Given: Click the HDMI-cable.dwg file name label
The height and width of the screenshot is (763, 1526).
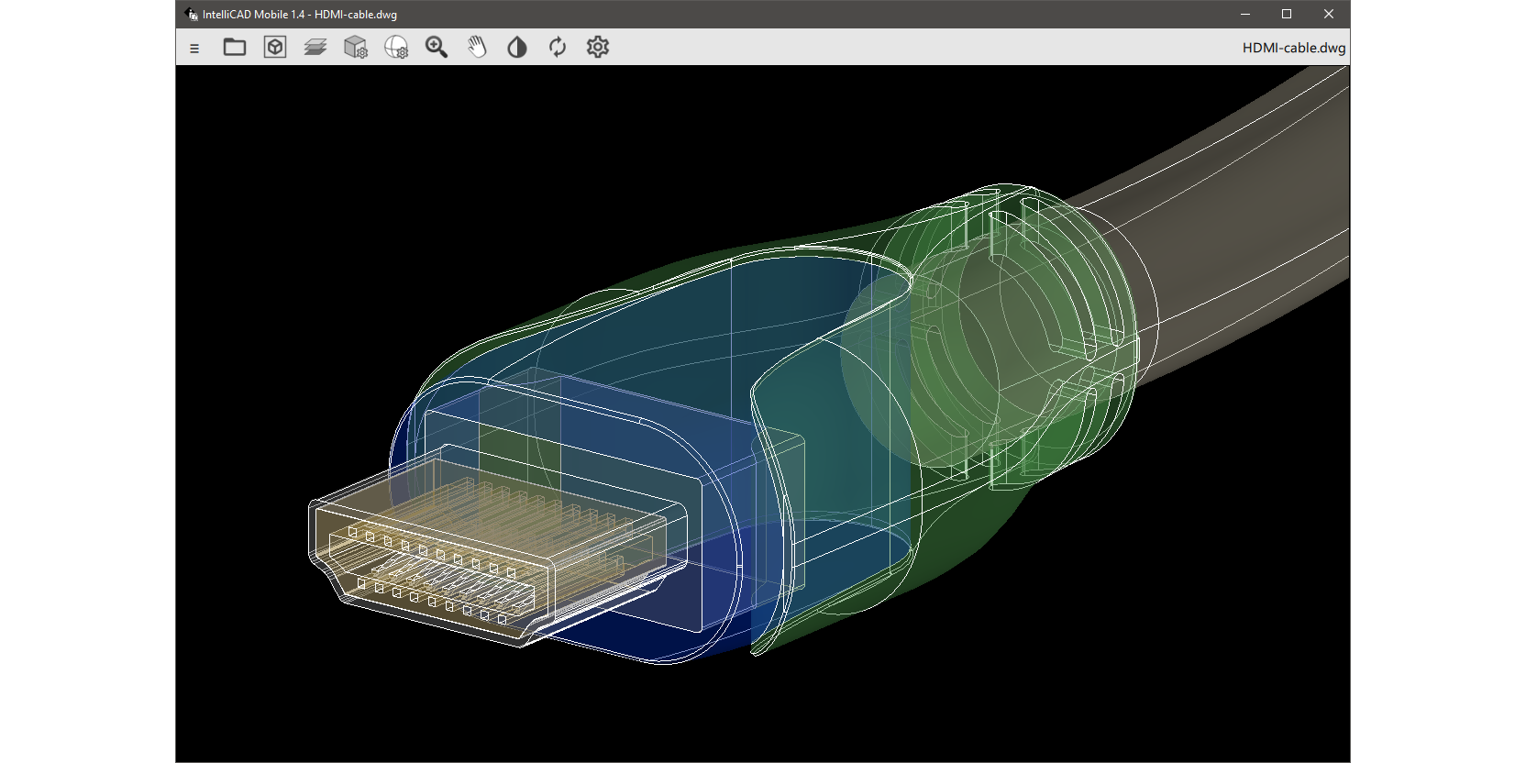Looking at the screenshot, I should 1294,48.
